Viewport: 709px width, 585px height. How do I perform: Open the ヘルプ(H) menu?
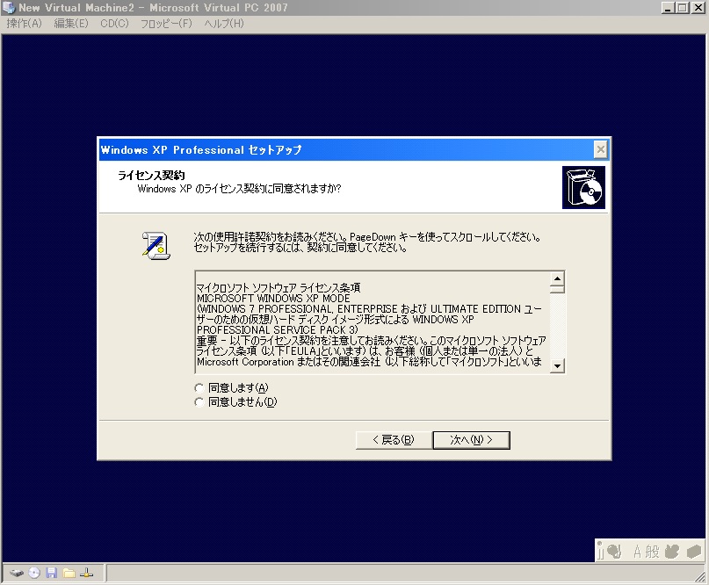point(224,24)
